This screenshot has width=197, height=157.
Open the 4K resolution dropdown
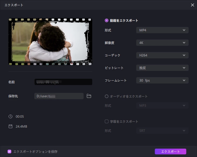tap(162, 43)
